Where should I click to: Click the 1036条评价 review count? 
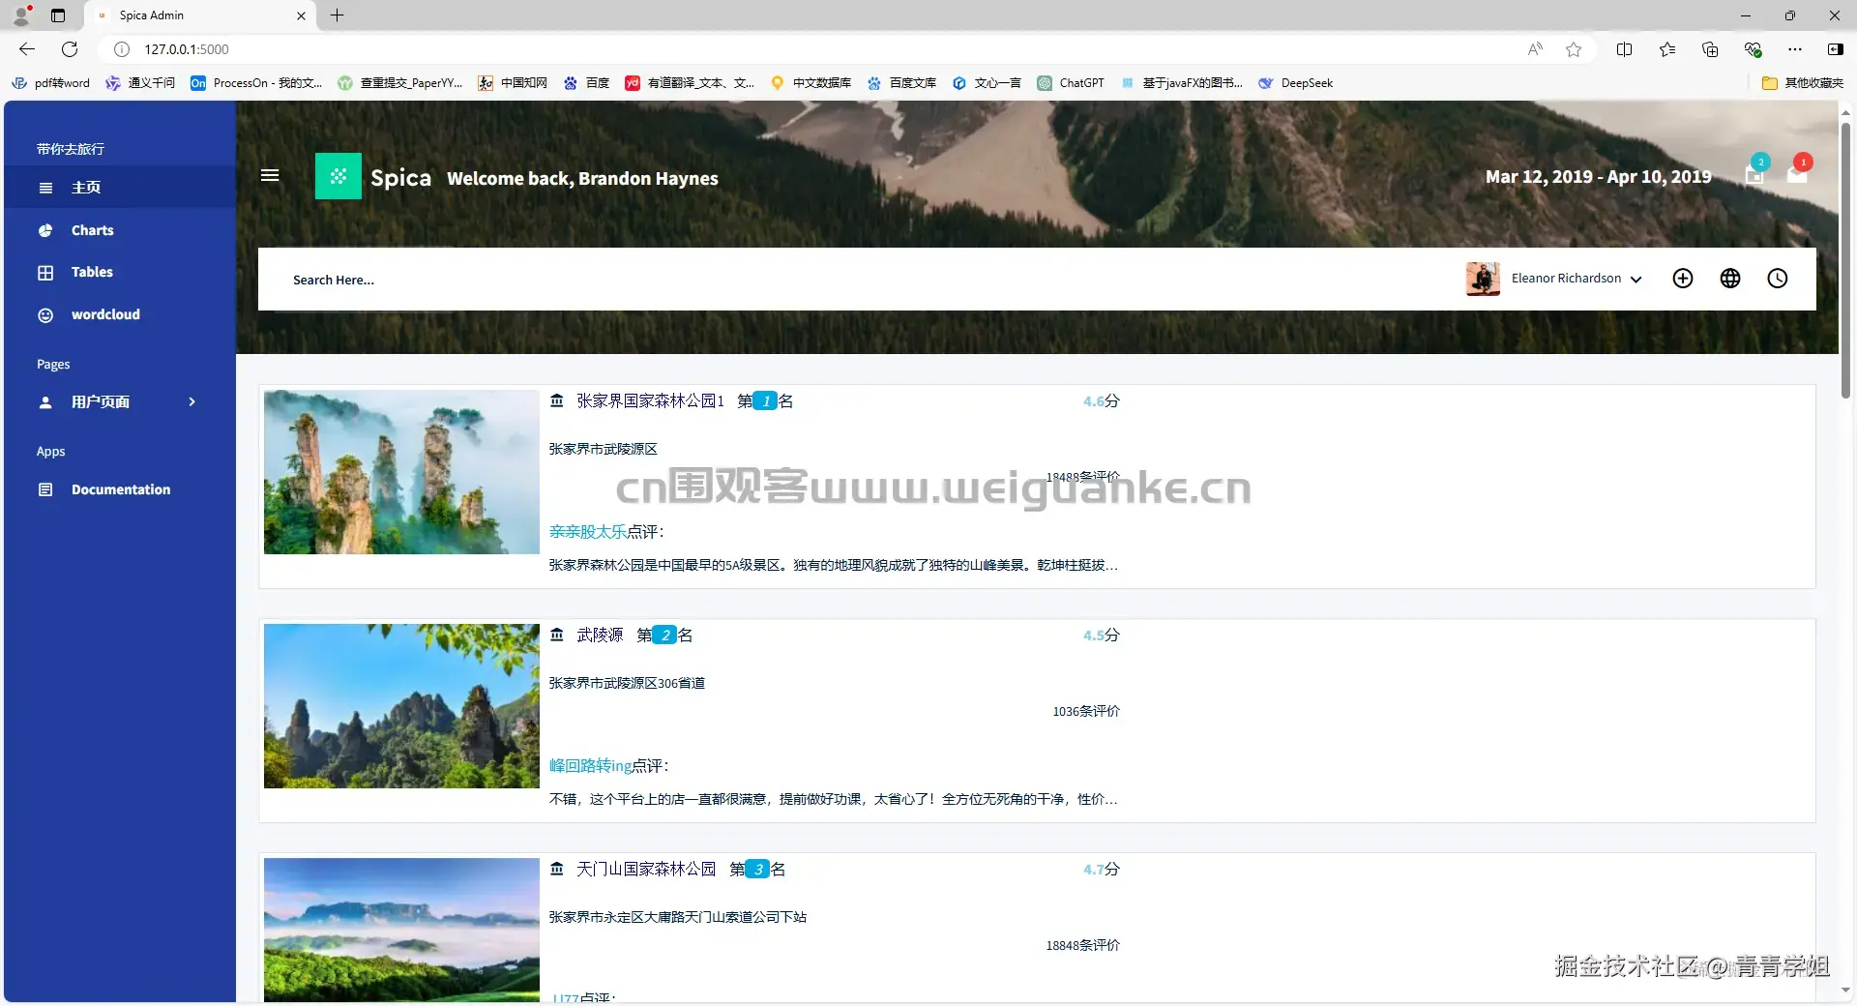click(x=1086, y=711)
